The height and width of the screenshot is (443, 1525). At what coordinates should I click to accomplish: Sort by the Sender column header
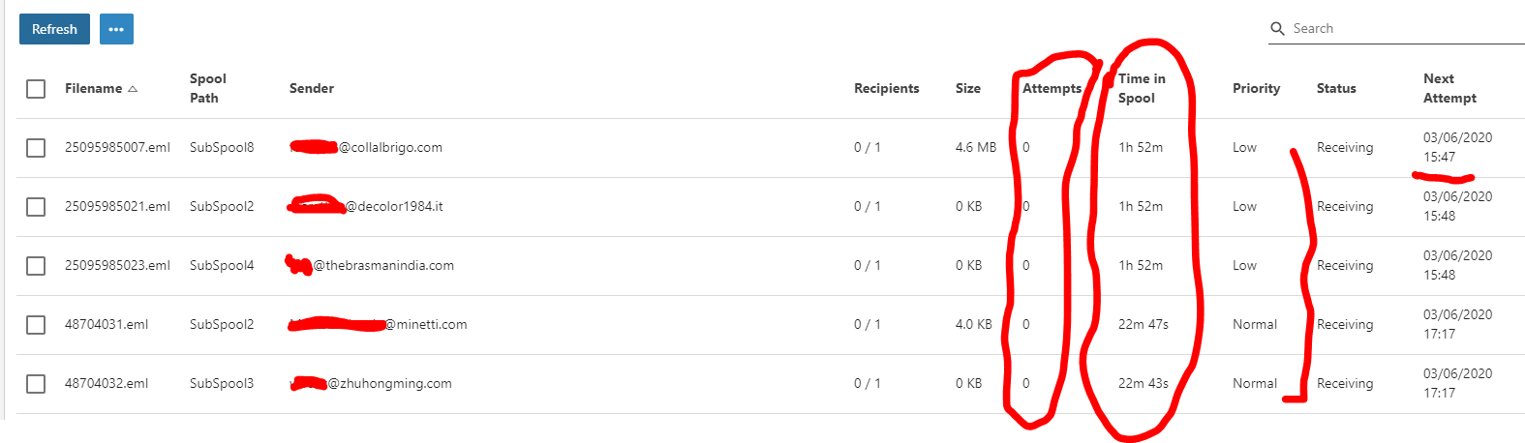311,88
